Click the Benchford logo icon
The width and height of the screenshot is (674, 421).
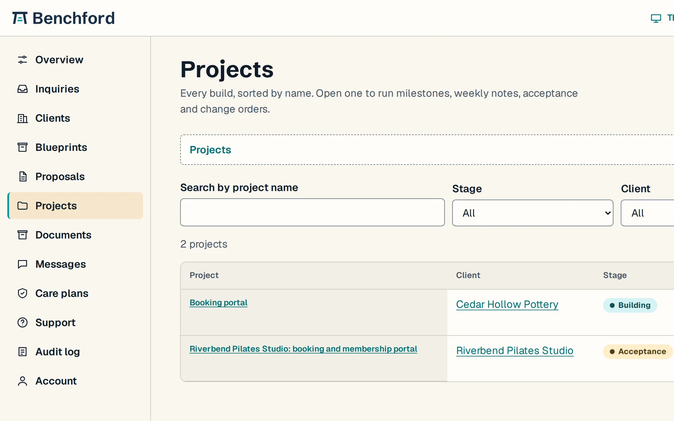(x=20, y=18)
